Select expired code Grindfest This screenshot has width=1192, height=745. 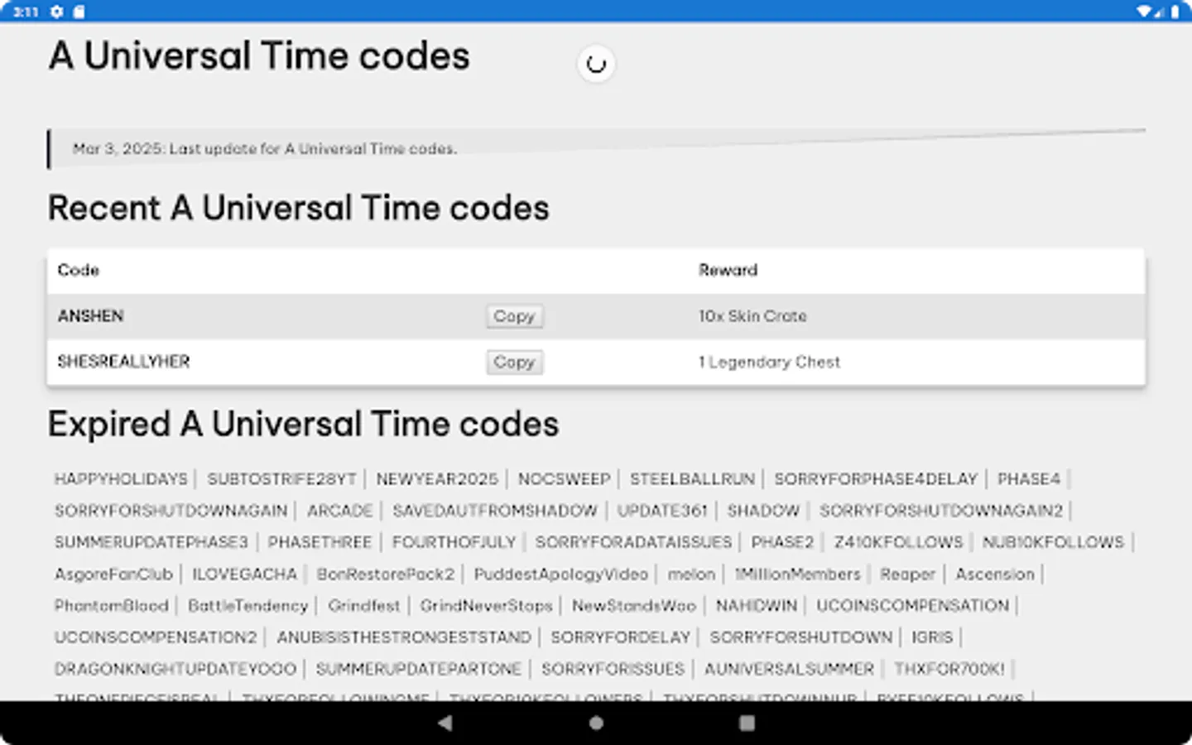[x=364, y=605]
